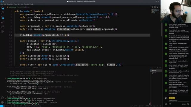This screenshot has width=191, height=107.
Task: Click the prebuild.zig breadcrumb file name
Action: tap(12, 7)
